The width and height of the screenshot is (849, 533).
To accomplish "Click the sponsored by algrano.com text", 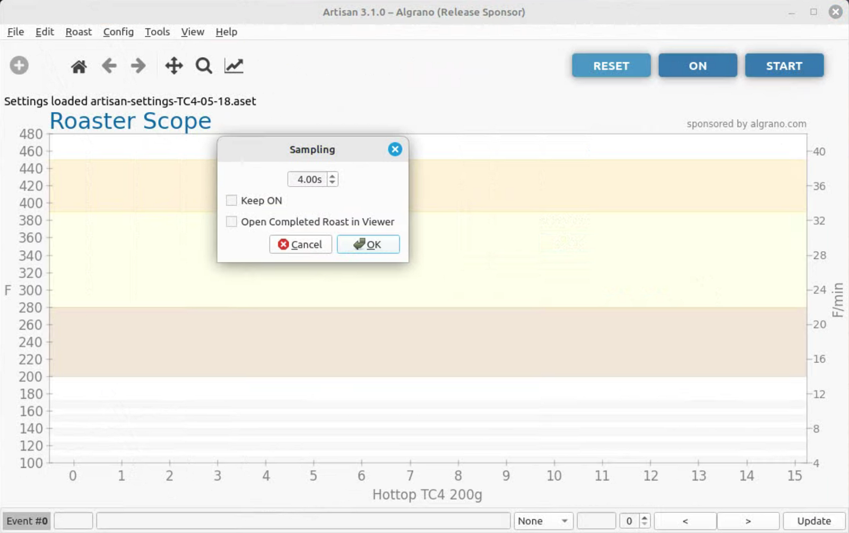I will pyautogui.click(x=747, y=123).
